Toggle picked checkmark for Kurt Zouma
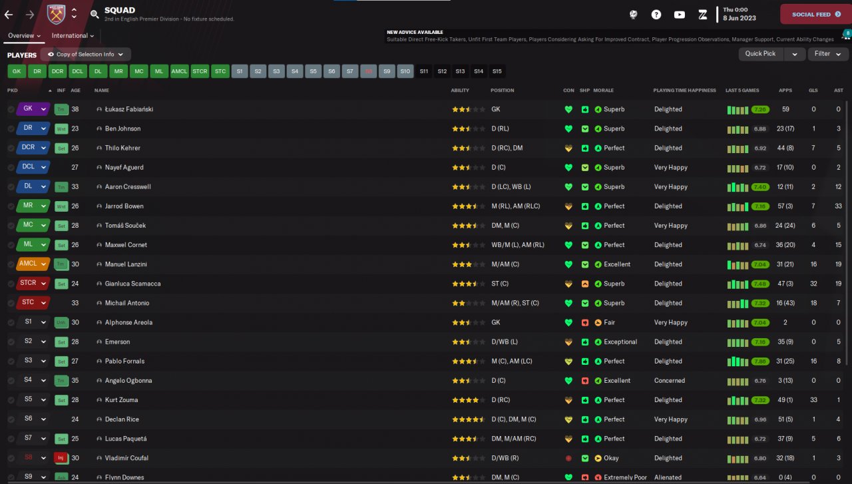 pyautogui.click(x=11, y=400)
